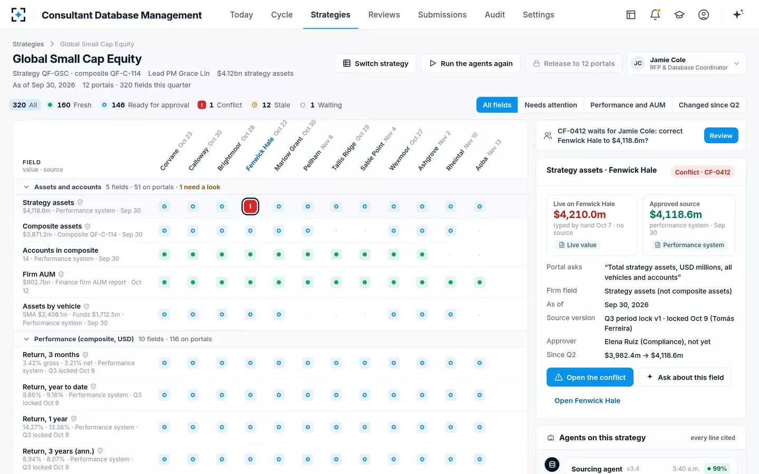
Task: Open the sparkle AI assistant icon
Action: [738, 14]
